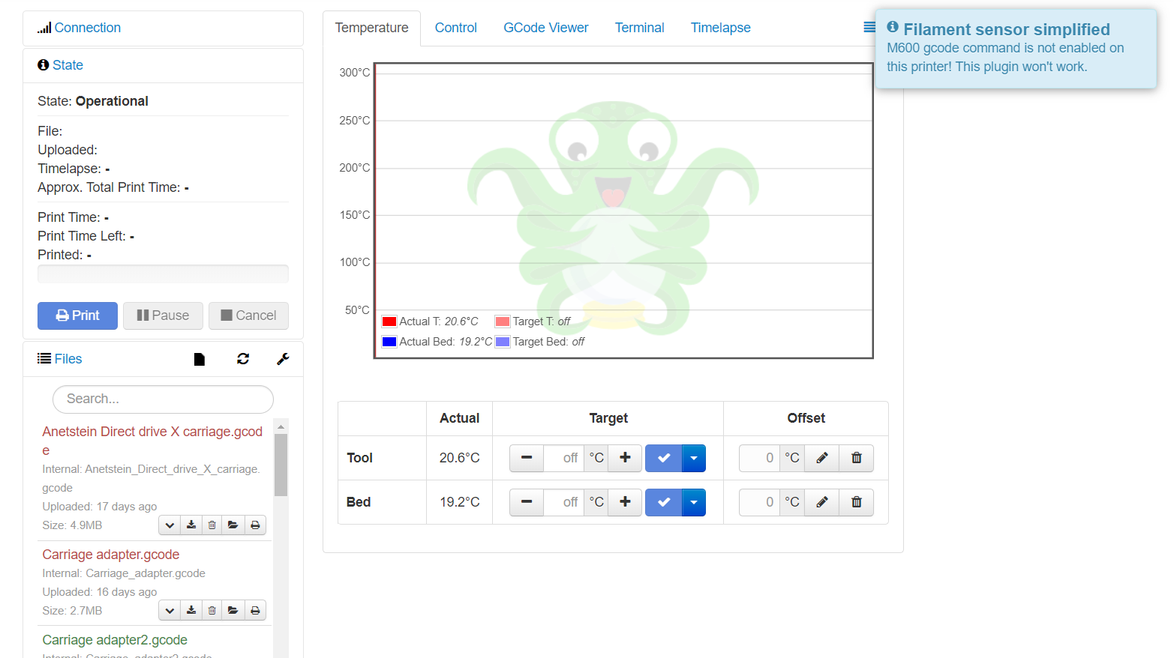Expand details for Carriage adapter.gcode
The image size is (1174, 658).
point(170,611)
